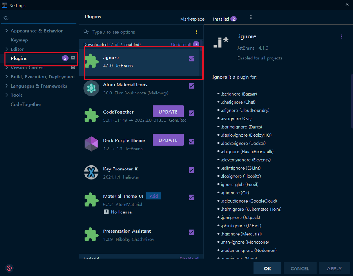
Task: Open the CodeTogether settings page
Action: click(26, 104)
